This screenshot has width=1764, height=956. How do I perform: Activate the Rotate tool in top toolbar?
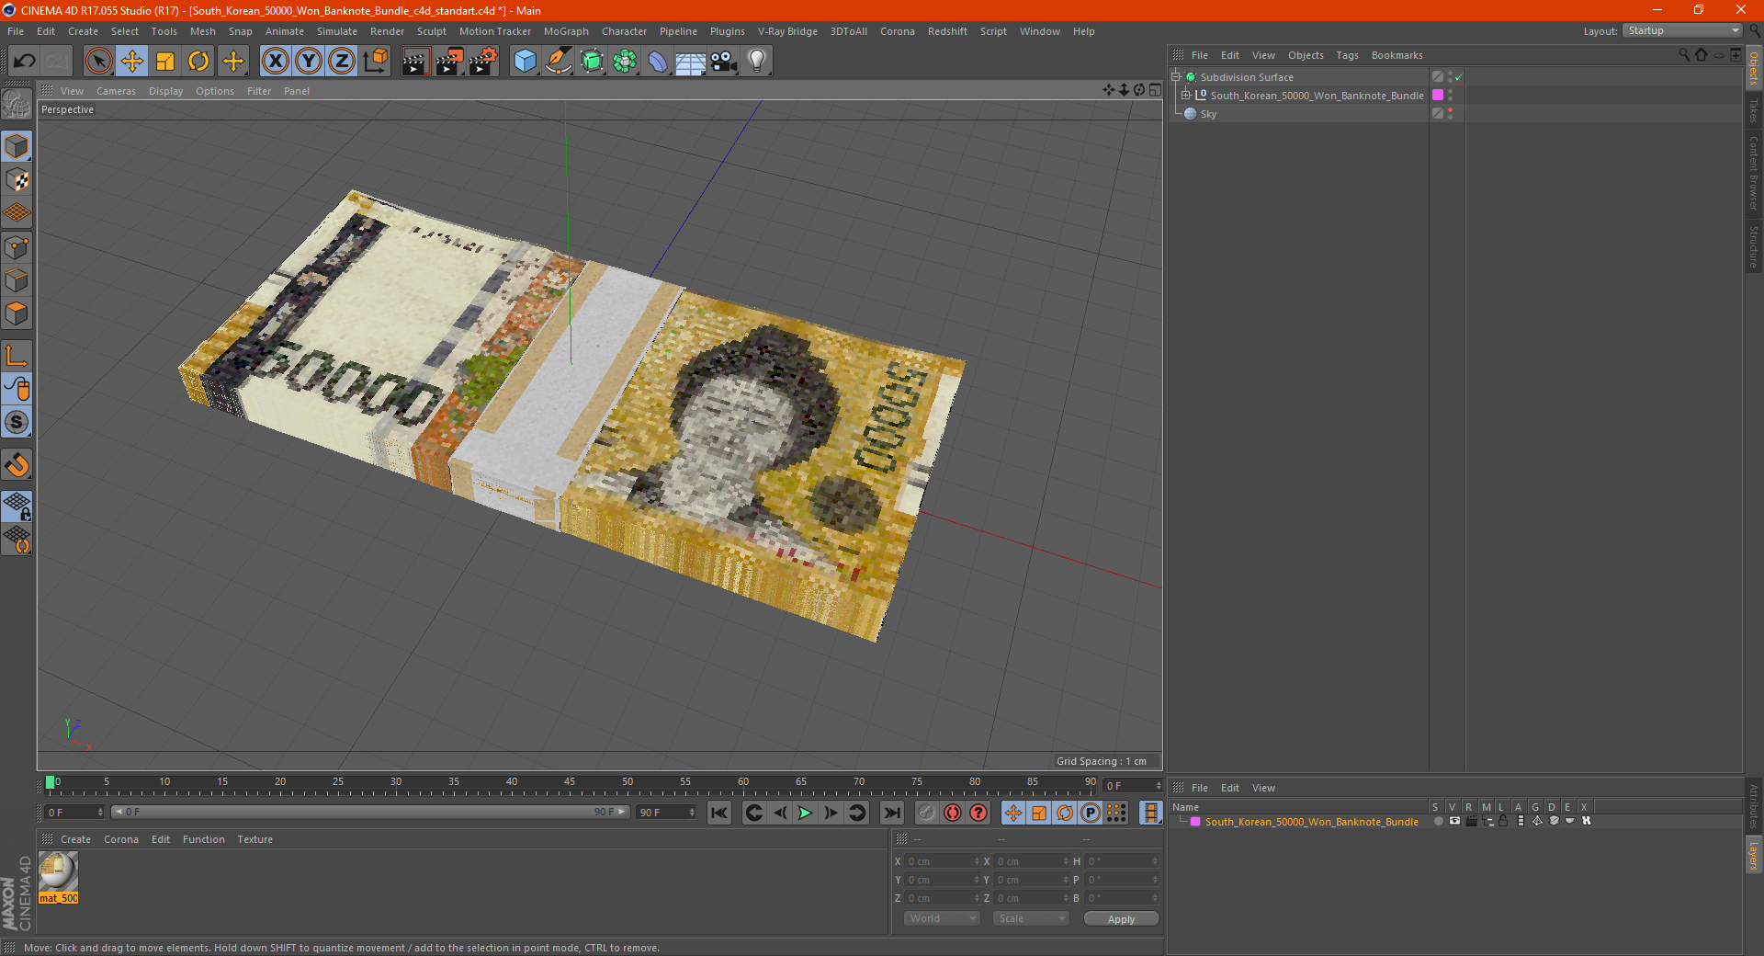(198, 62)
